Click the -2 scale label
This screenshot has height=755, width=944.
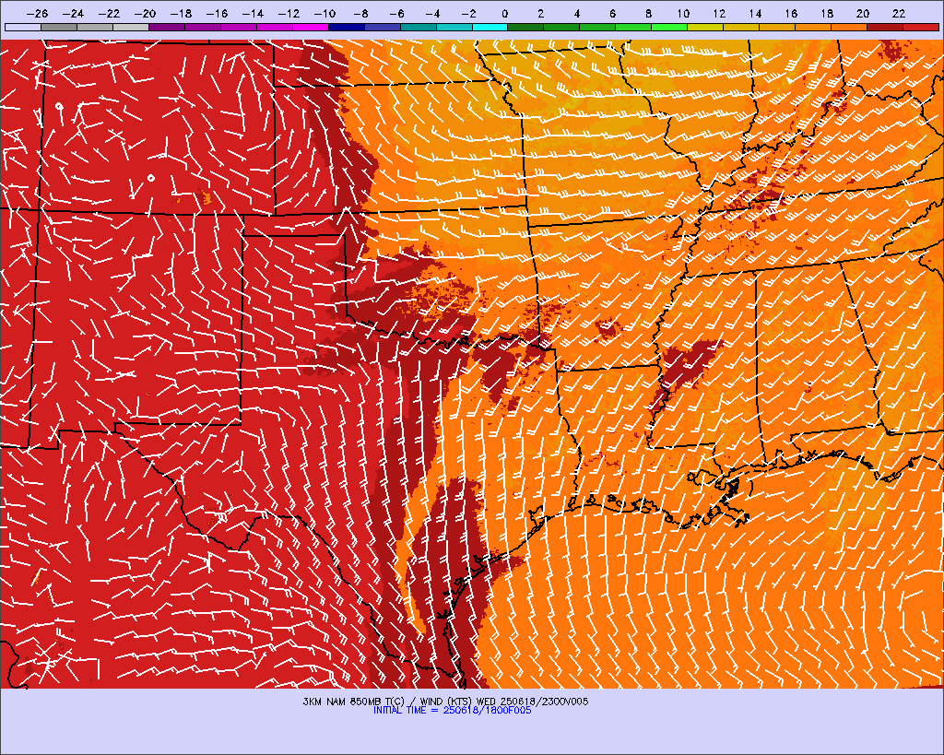[468, 13]
